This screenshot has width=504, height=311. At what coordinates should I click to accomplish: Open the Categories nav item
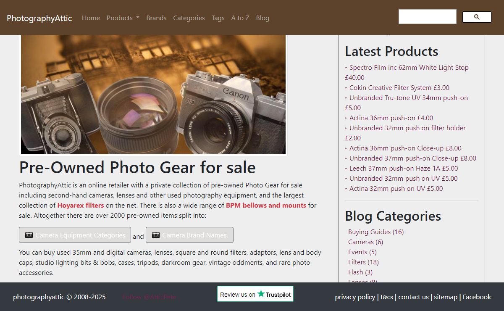click(189, 18)
